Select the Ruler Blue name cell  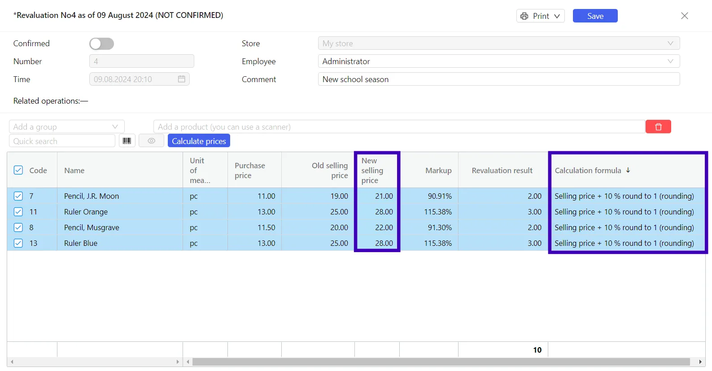pyautogui.click(x=120, y=243)
